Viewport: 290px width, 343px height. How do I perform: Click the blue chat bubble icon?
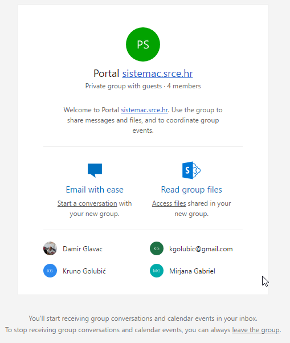(95, 170)
